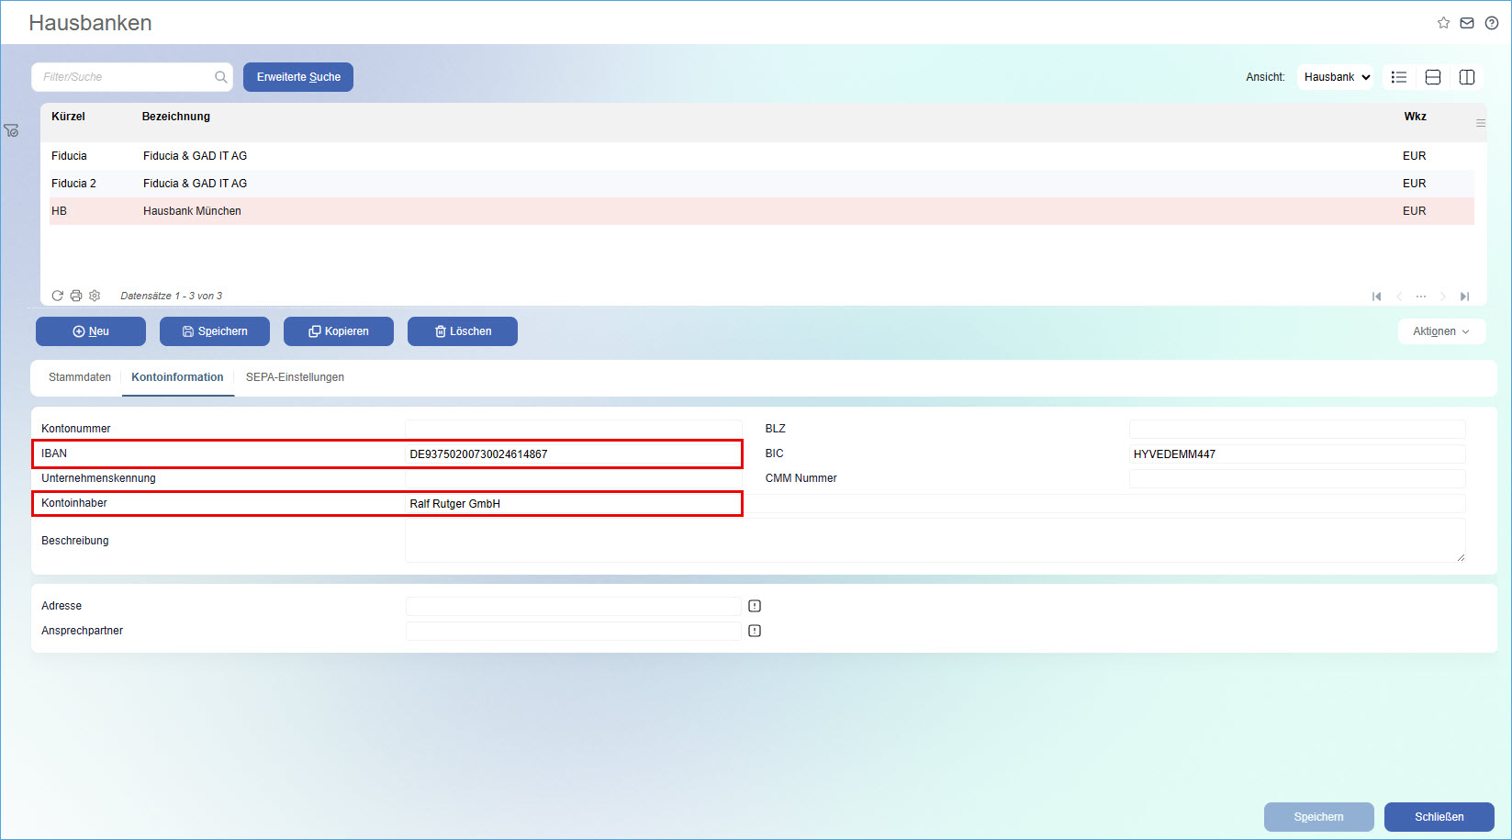Open table settings gear
The width and height of the screenshot is (1512, 840).
95,296
